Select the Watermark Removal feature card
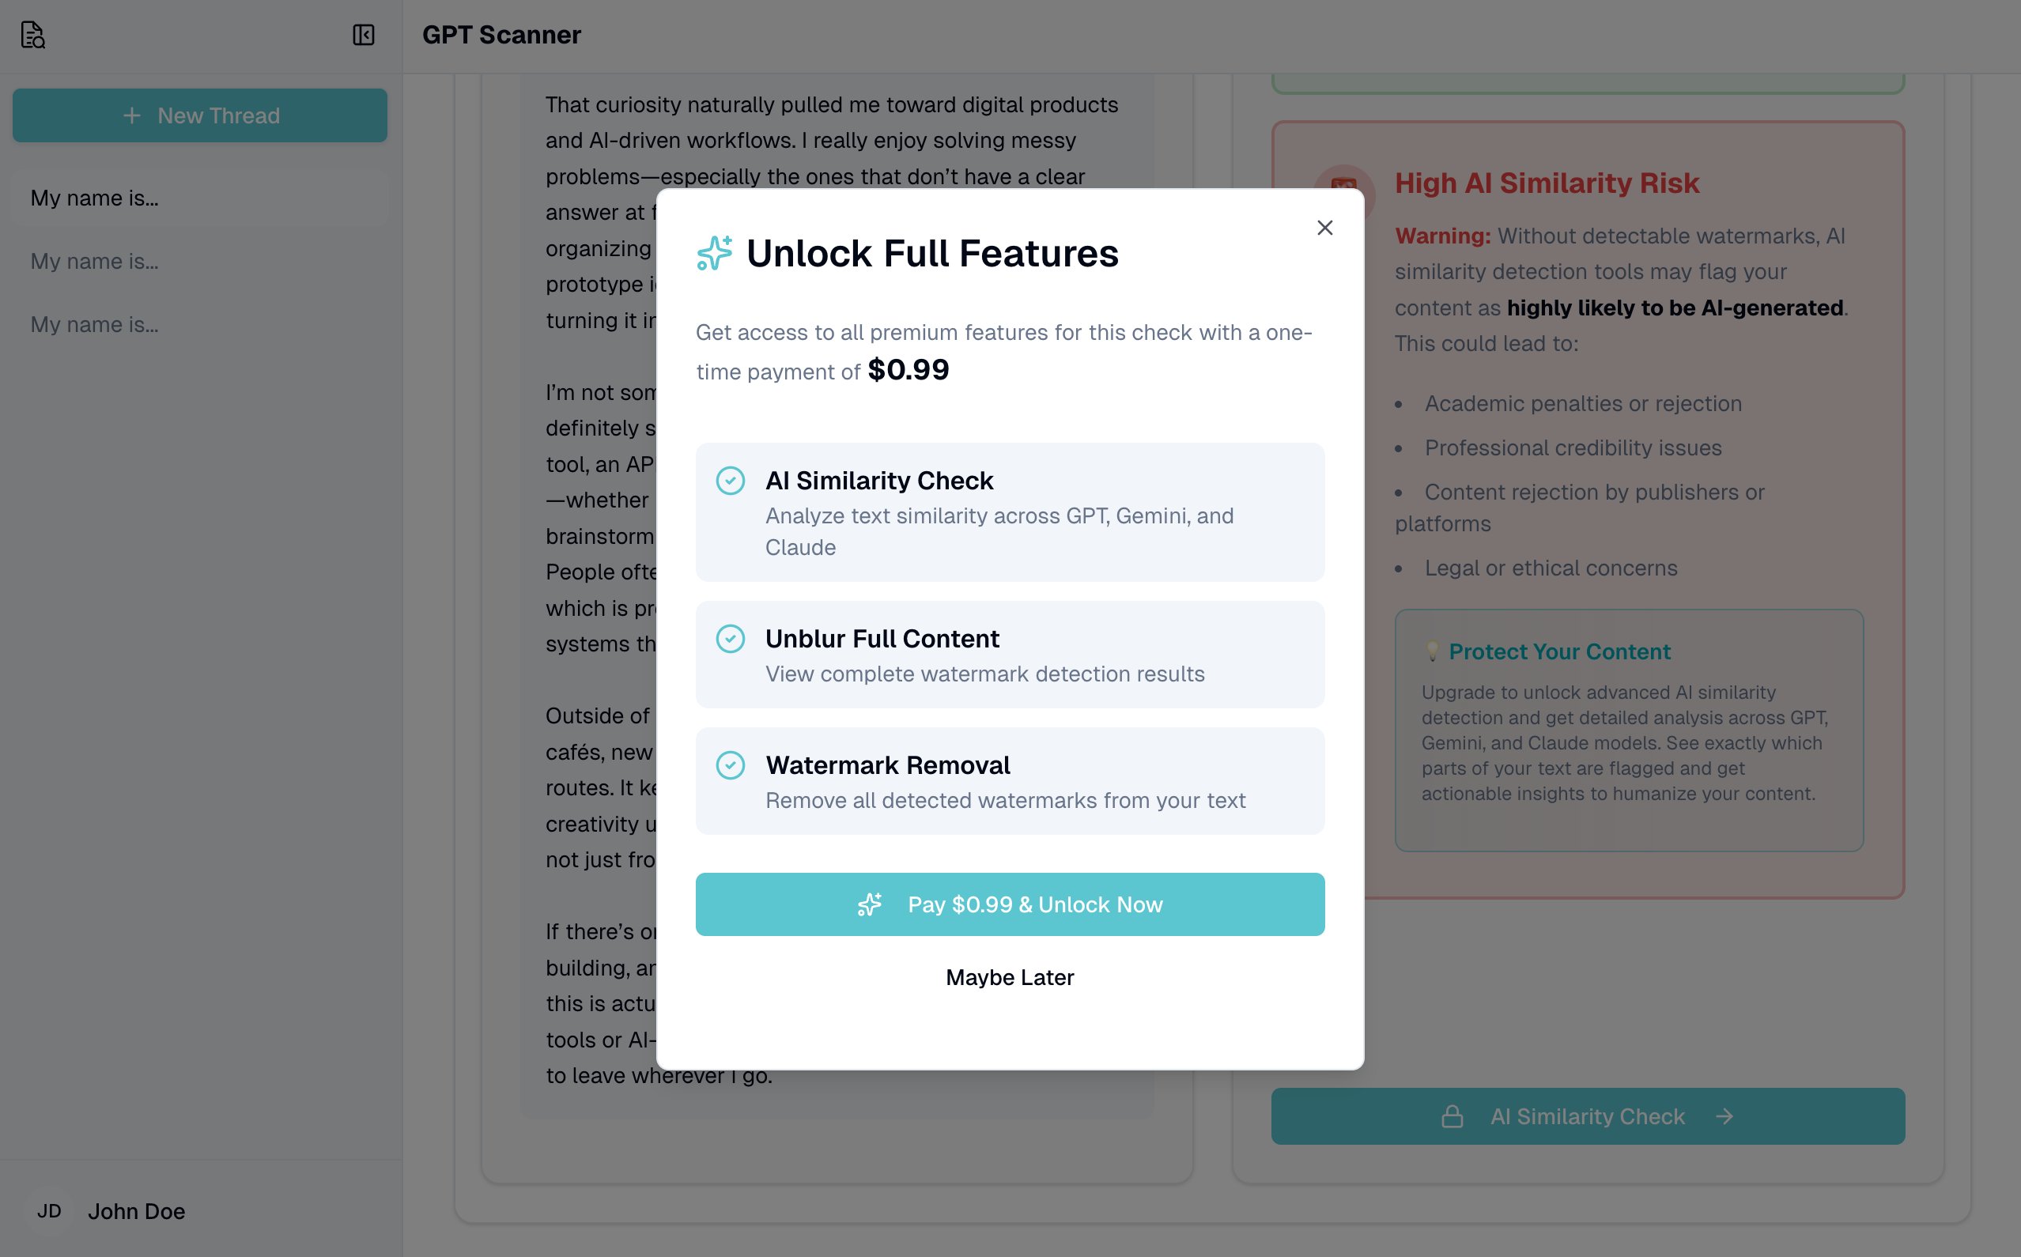Screen dimensions: 2021x1257 coord(1009,781)
